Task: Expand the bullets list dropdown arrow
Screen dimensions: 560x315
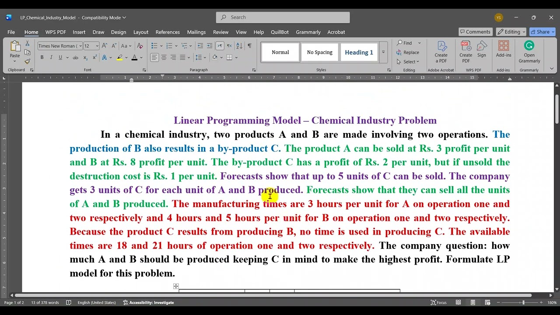Action: click(161, 46)
